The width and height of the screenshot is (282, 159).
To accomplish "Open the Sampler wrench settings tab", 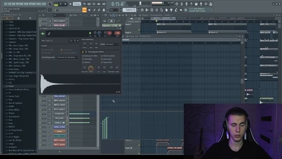I will point(49,34).
